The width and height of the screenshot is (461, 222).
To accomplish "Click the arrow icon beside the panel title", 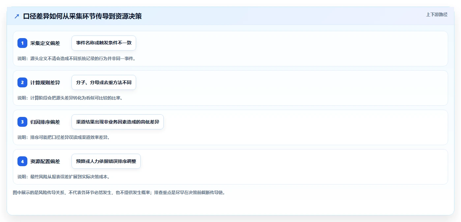I will (17, 16).
